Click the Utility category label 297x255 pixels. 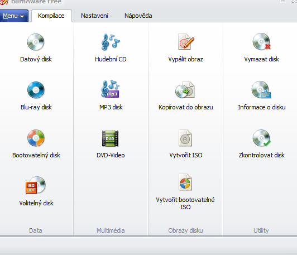[x=261, y=230]
